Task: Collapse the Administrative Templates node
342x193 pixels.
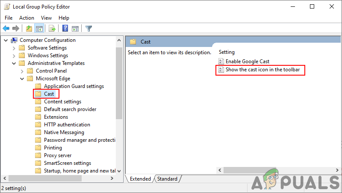Action: point(14,63)
